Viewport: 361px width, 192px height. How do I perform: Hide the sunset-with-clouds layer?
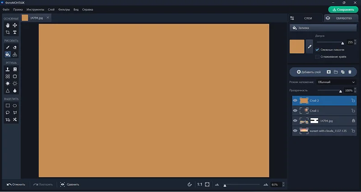click(295, 131)
